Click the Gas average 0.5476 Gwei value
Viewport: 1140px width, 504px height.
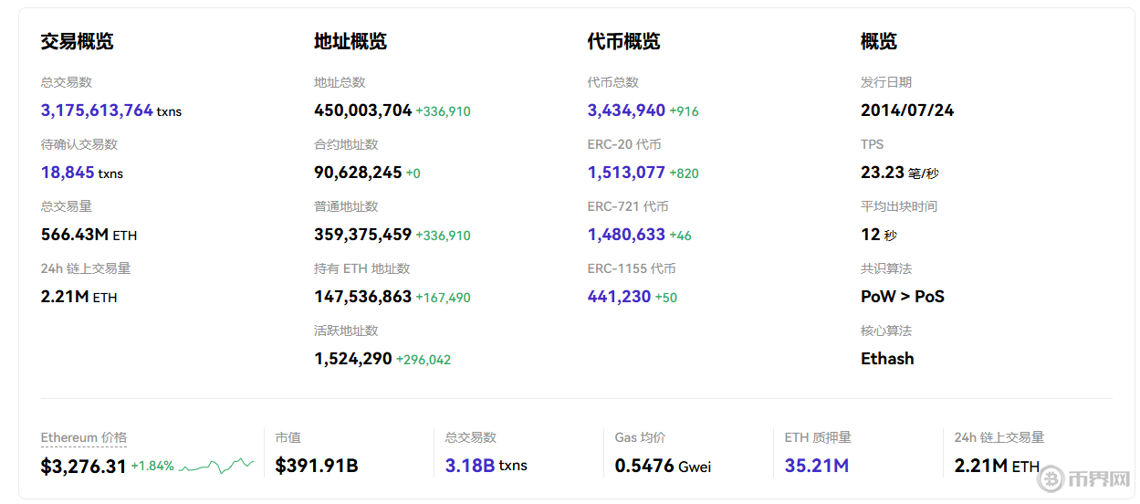(663, 466)
